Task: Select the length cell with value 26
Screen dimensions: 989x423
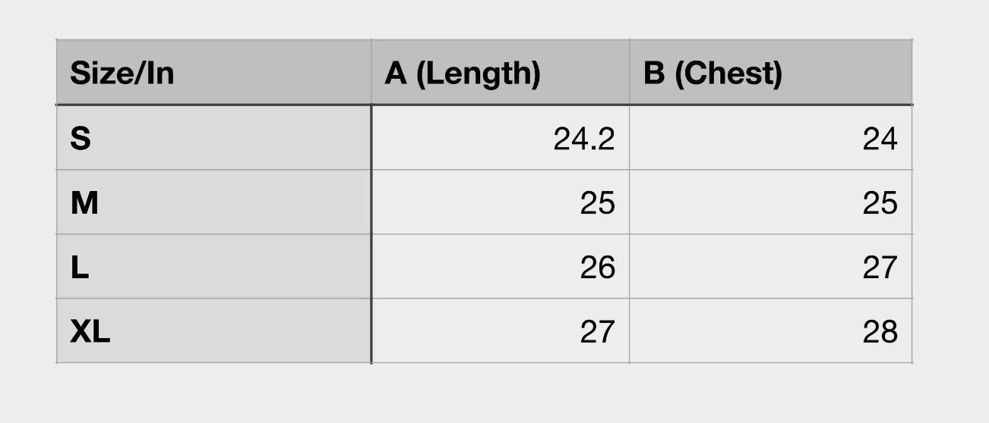Action: pyautogui.click(x=500, y=266)
